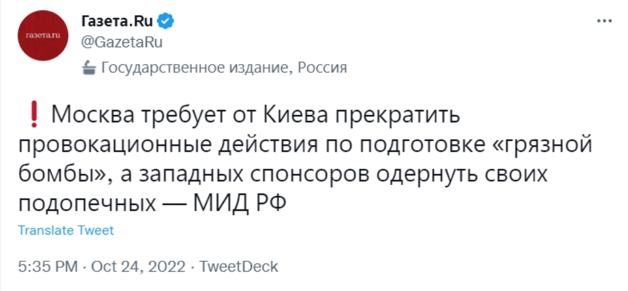Click the blue verified checkmark badge
628x291 pixels.
pos(166,22)
